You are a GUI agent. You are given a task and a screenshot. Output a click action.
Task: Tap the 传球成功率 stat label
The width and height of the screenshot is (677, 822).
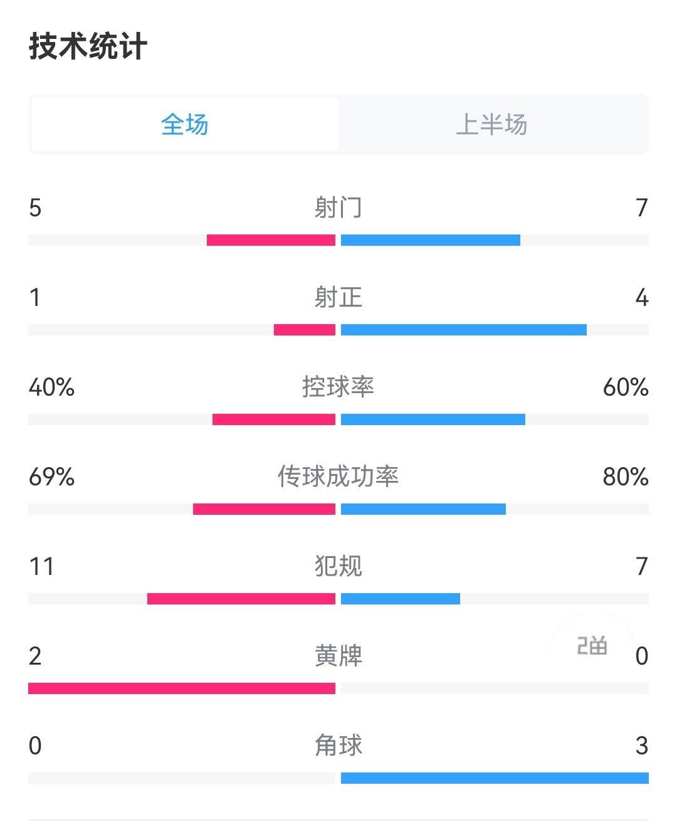pyautogui.click(x=338, y=477)
